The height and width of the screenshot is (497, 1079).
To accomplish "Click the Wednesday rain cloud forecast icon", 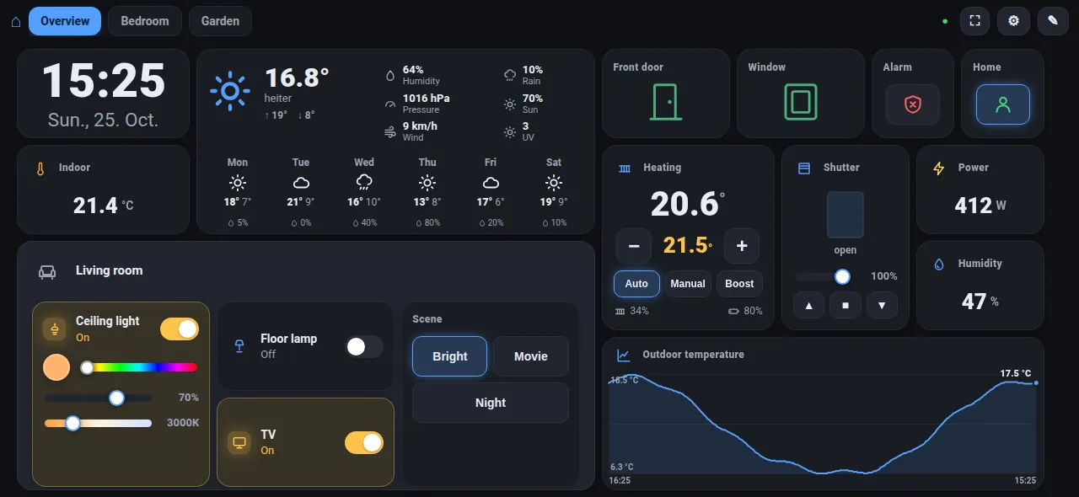I will point(364,182).
